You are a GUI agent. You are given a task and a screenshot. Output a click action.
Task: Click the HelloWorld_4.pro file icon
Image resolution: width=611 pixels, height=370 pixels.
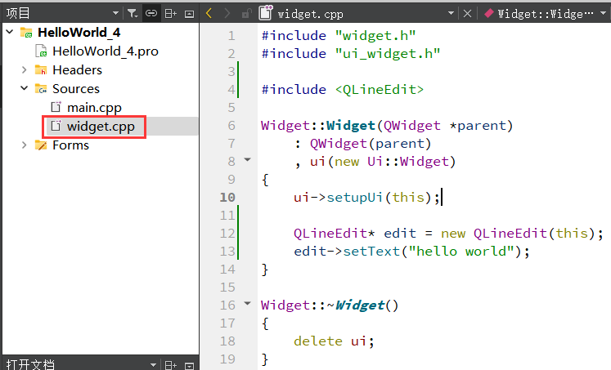[41, 51]
